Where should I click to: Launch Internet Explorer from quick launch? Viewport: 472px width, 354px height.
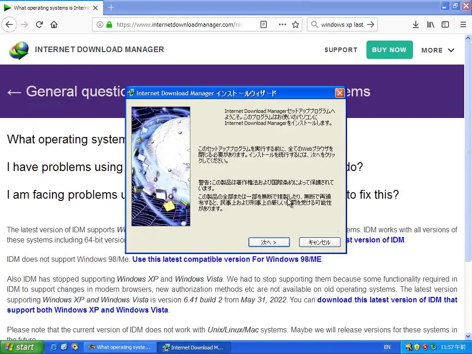53,347
